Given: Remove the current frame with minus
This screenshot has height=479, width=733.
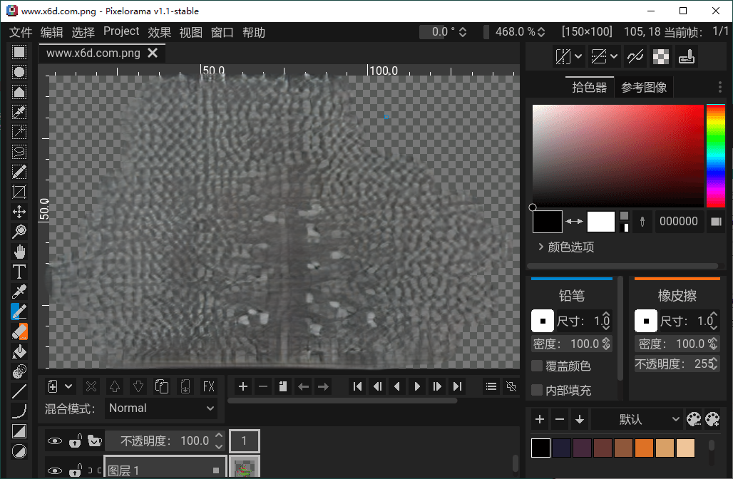Looking at the screenshot, I should pyautogui.click(x=263, y=386).
